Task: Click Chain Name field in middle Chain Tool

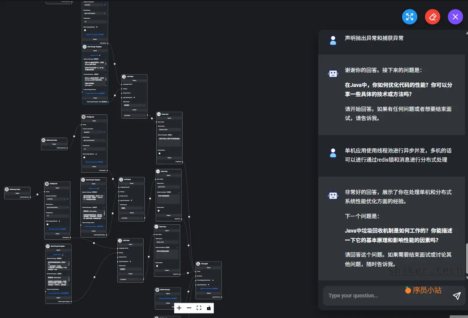Action: pos(168,186)
